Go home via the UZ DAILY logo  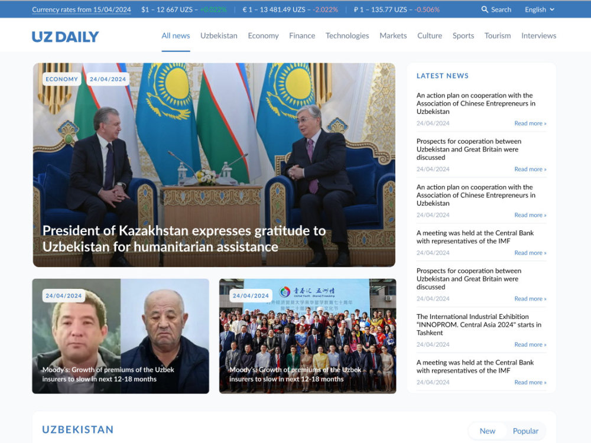point(65,37)
